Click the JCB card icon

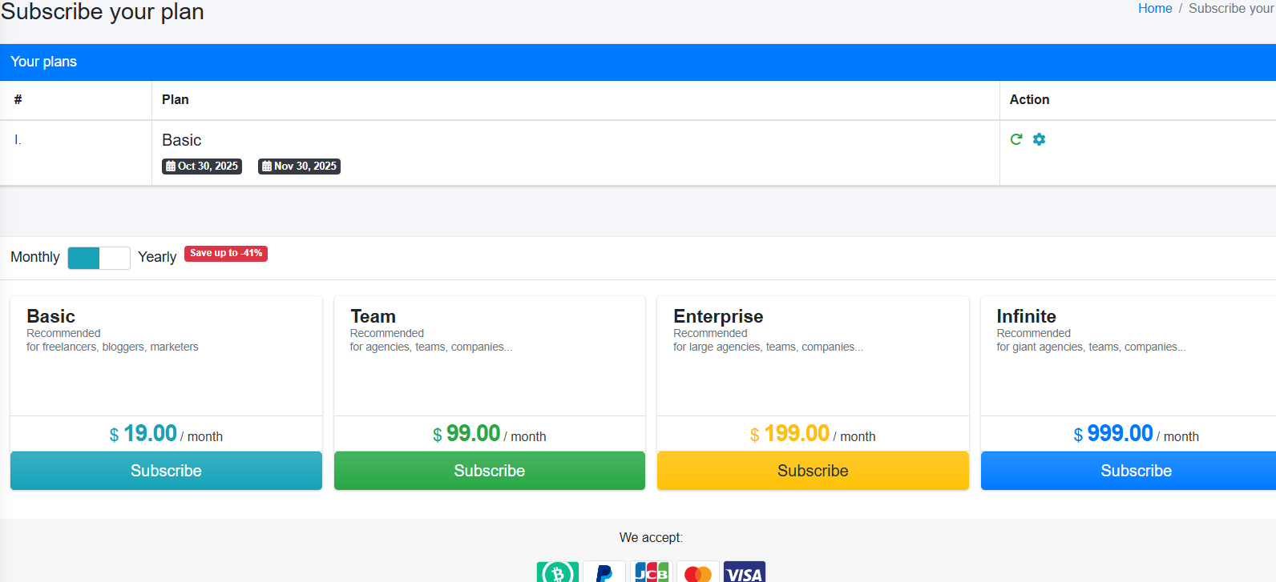pyautogui.click(x=651, y=572)
